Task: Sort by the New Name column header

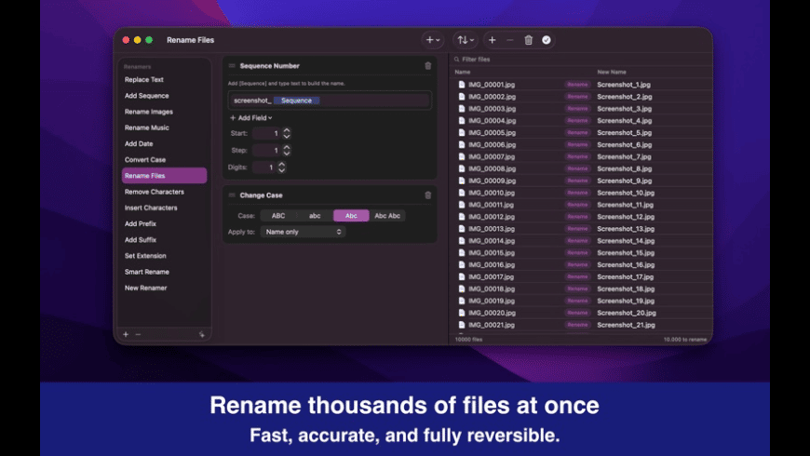Action: click(612, 72)
